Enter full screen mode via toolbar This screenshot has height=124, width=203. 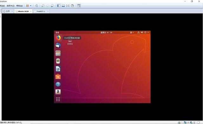tap(68, 6)
